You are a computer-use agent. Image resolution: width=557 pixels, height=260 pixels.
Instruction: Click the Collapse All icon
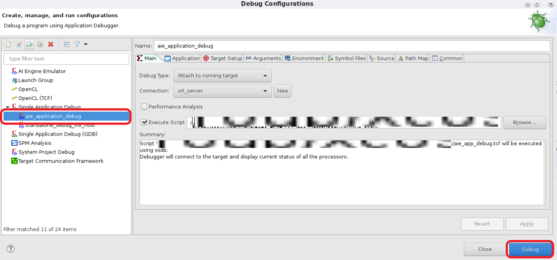coord(67,45)
